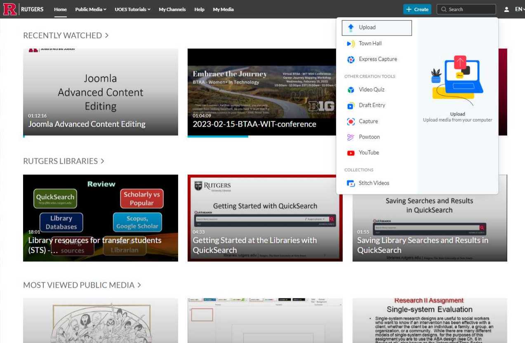525x343 pixels.
Task: Click the user profile icon
Action: tap(506, 9)
